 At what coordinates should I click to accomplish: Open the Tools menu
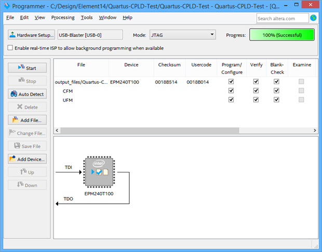[87, 18]
